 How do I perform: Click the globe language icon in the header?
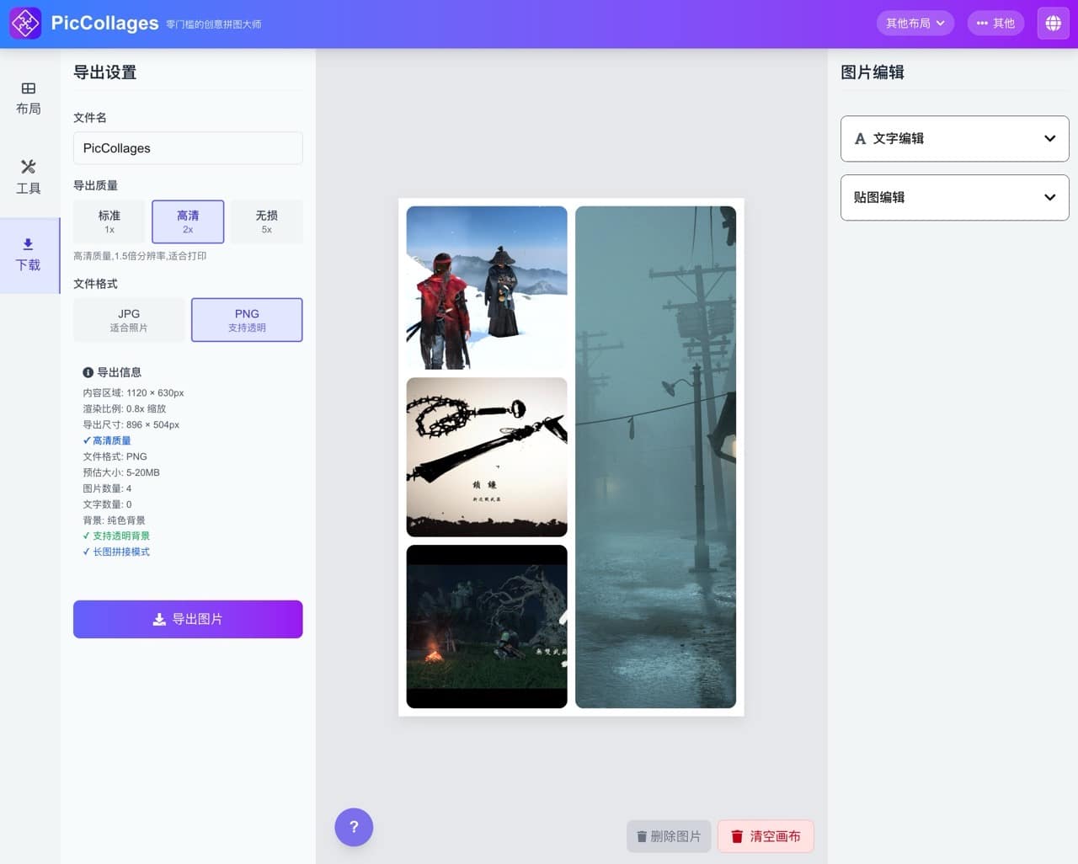(1053, 23)
